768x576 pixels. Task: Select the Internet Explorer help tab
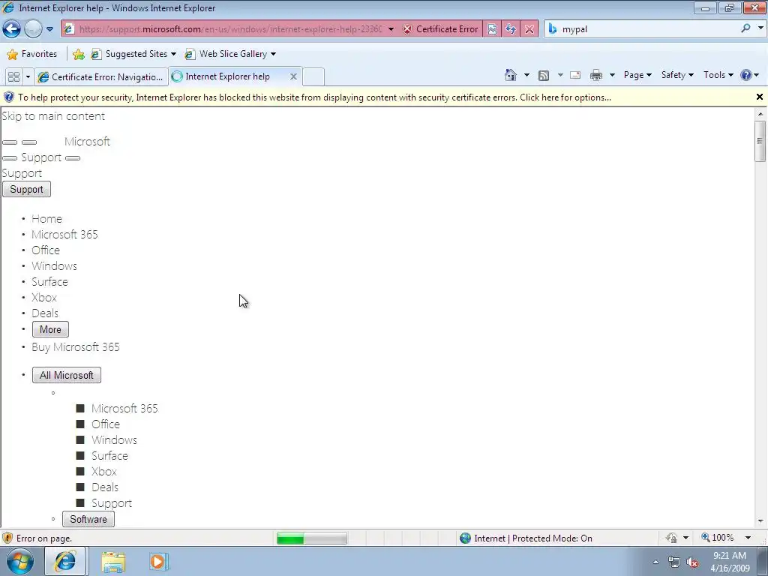[x=227, y=76]
